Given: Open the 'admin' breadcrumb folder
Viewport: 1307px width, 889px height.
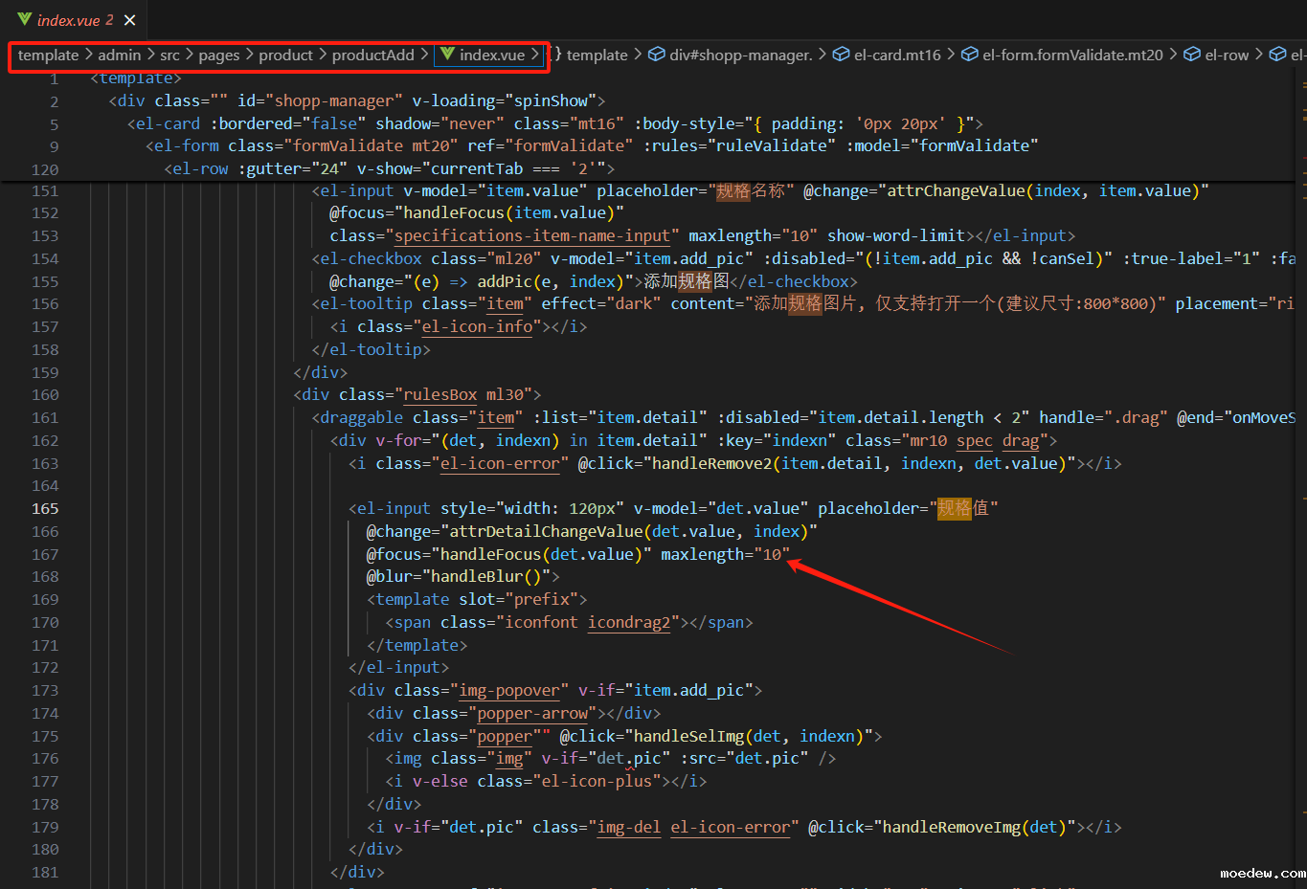Looking at the screenshot, I should [x=119, y=55].
